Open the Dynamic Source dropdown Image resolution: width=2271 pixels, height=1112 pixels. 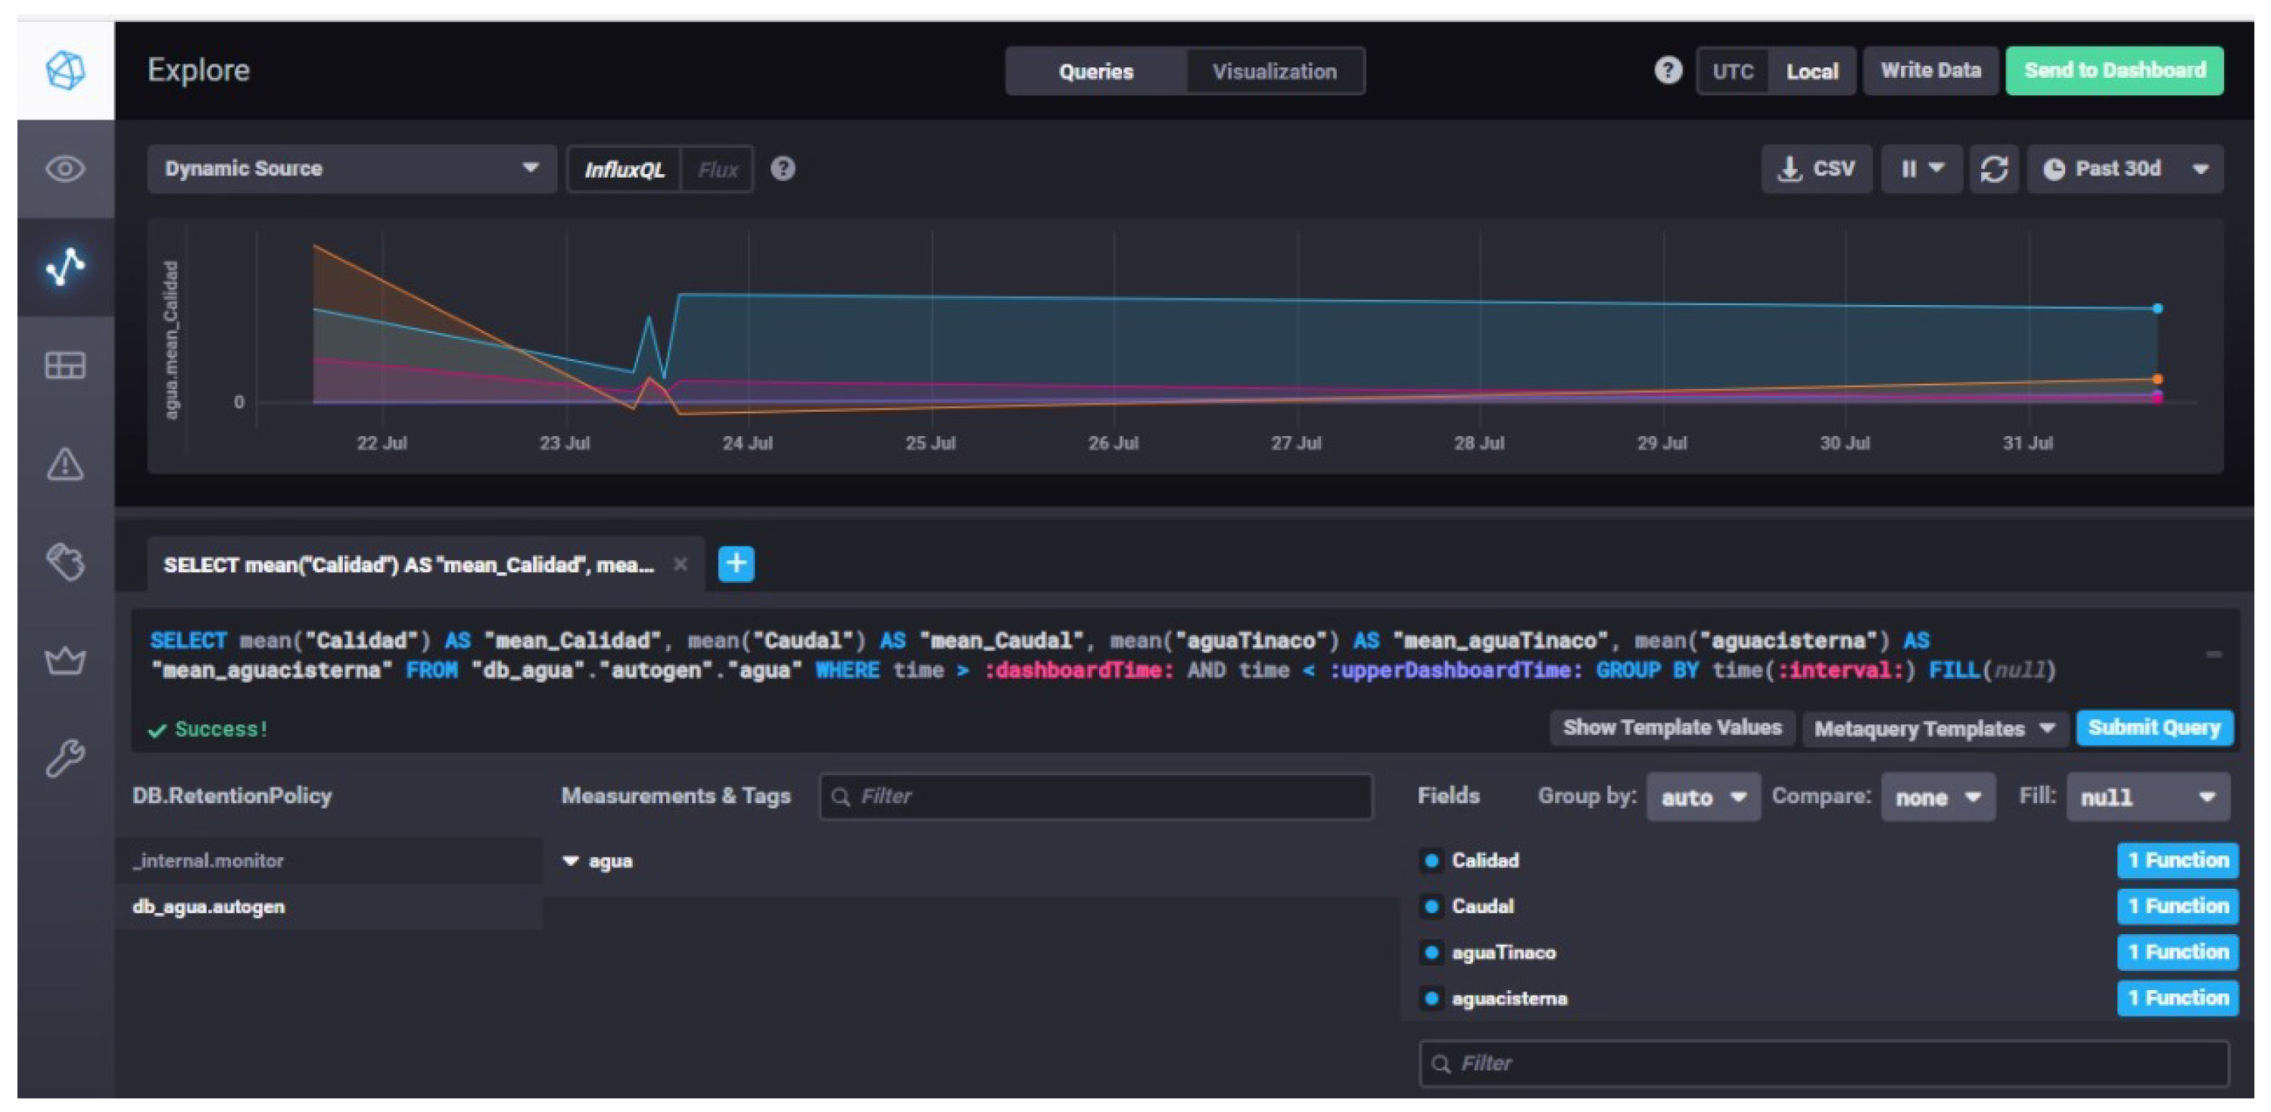pos(351,169)
